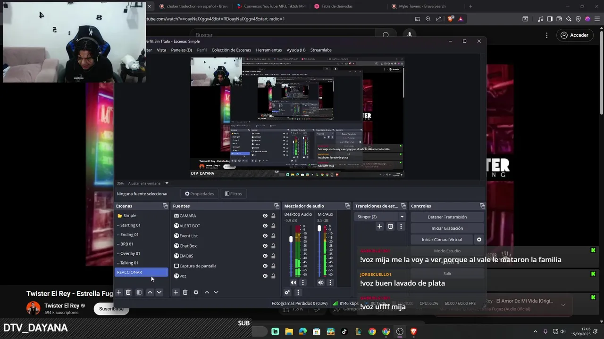Screen dimensions: 604x339
Task: Undock the Escenas panel icon
Action: point(165,206)
